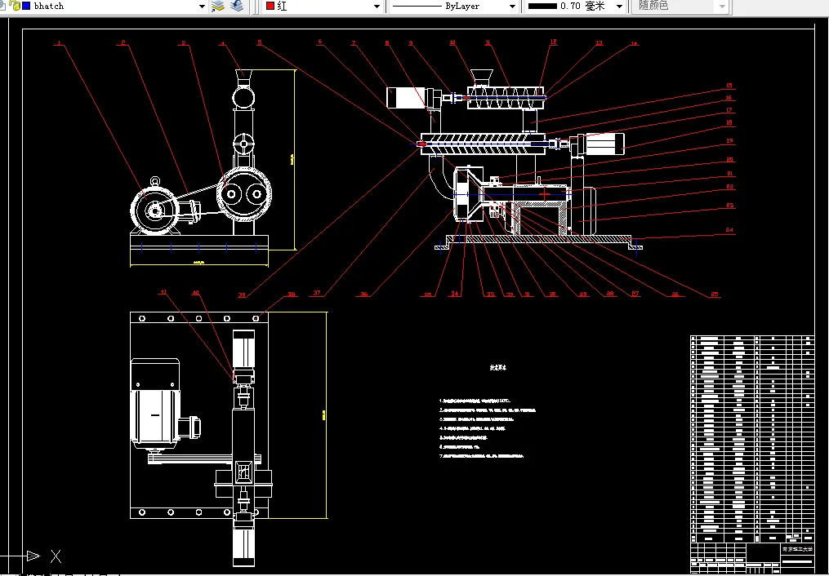Select part balloon number 7
This screenshot has width=829, height=576.
pyautogui.click(x=354, y=43)
